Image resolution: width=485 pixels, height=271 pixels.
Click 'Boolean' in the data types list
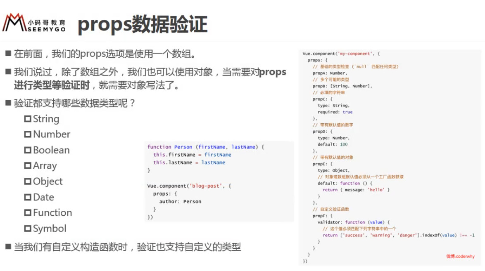click(x=51, y=150)
